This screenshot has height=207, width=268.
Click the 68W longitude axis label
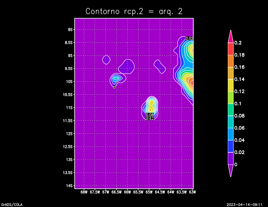(x=84, y=192)
